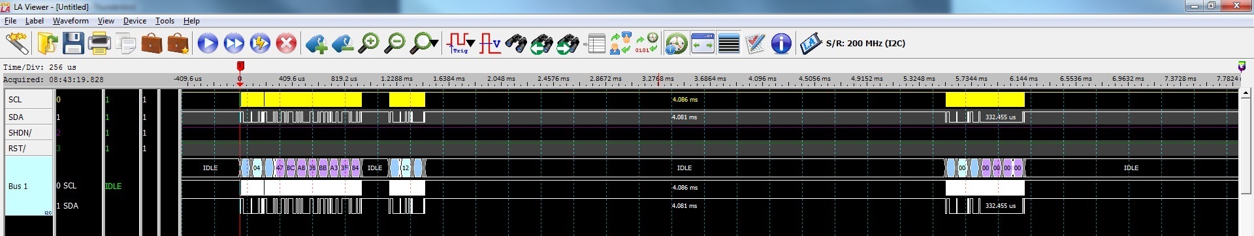The width and height of the screenshot is (1254, 236).
Task: Click the red Stop capture button
Action: click(286, 44)
